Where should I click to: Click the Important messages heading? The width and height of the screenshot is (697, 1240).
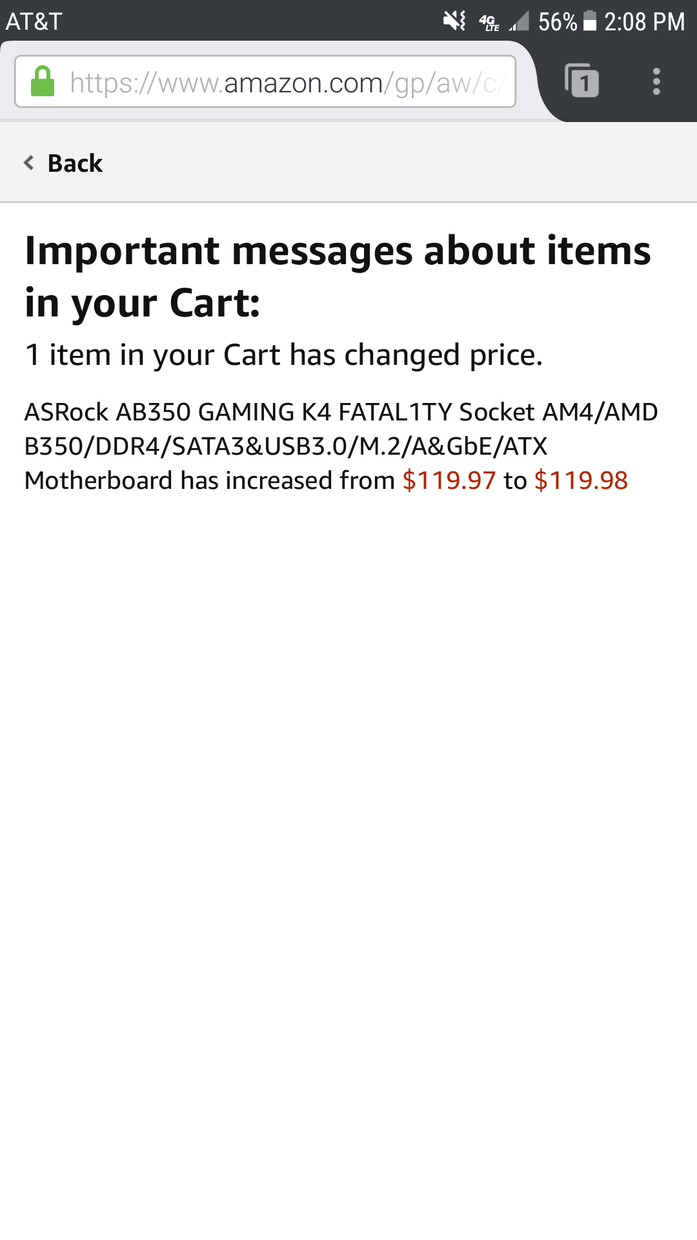(x=338, y=276)
